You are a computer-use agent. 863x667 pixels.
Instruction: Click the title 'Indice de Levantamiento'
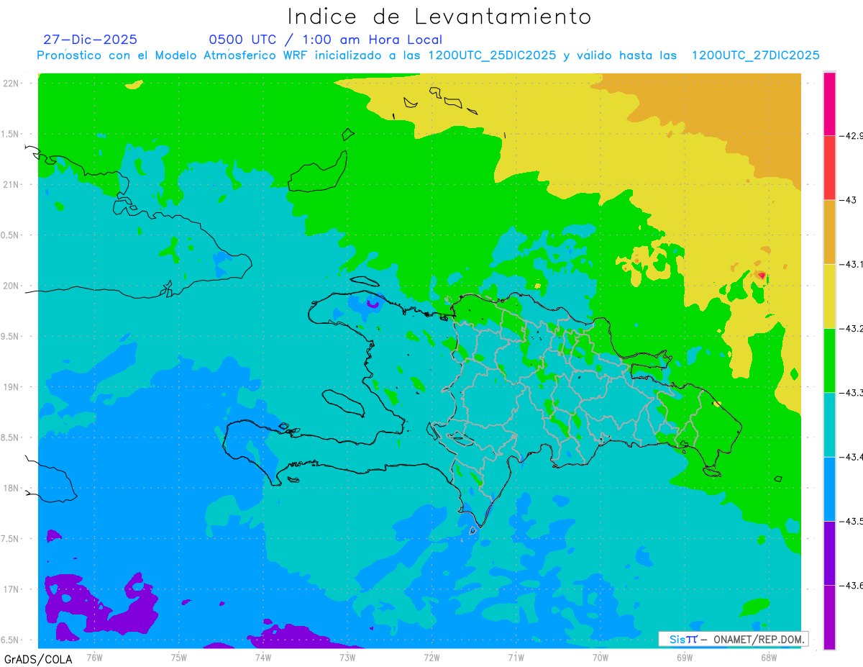(x=439, y=16)
